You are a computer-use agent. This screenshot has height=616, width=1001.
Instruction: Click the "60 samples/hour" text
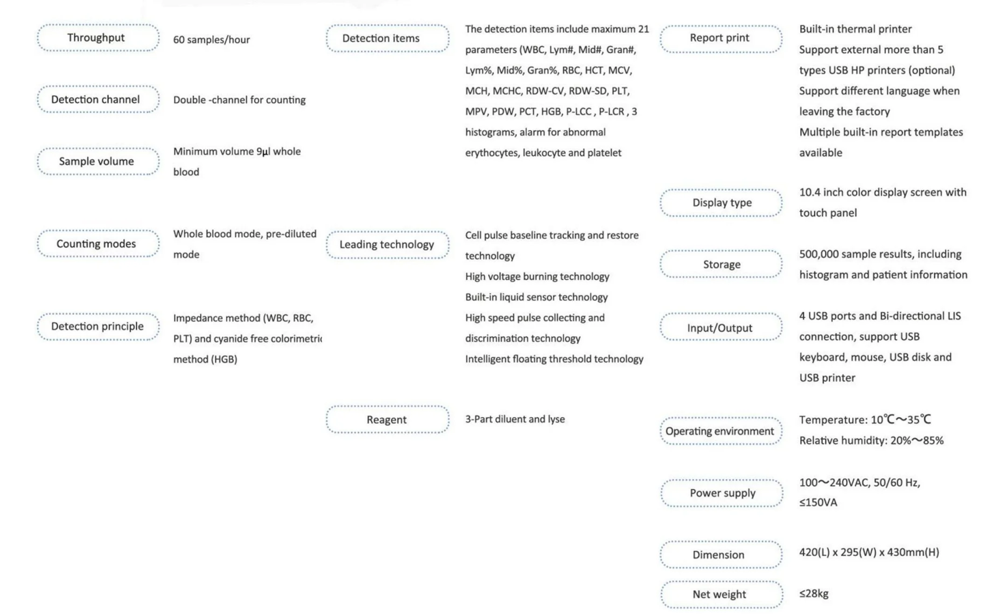[x=211, y=40]
